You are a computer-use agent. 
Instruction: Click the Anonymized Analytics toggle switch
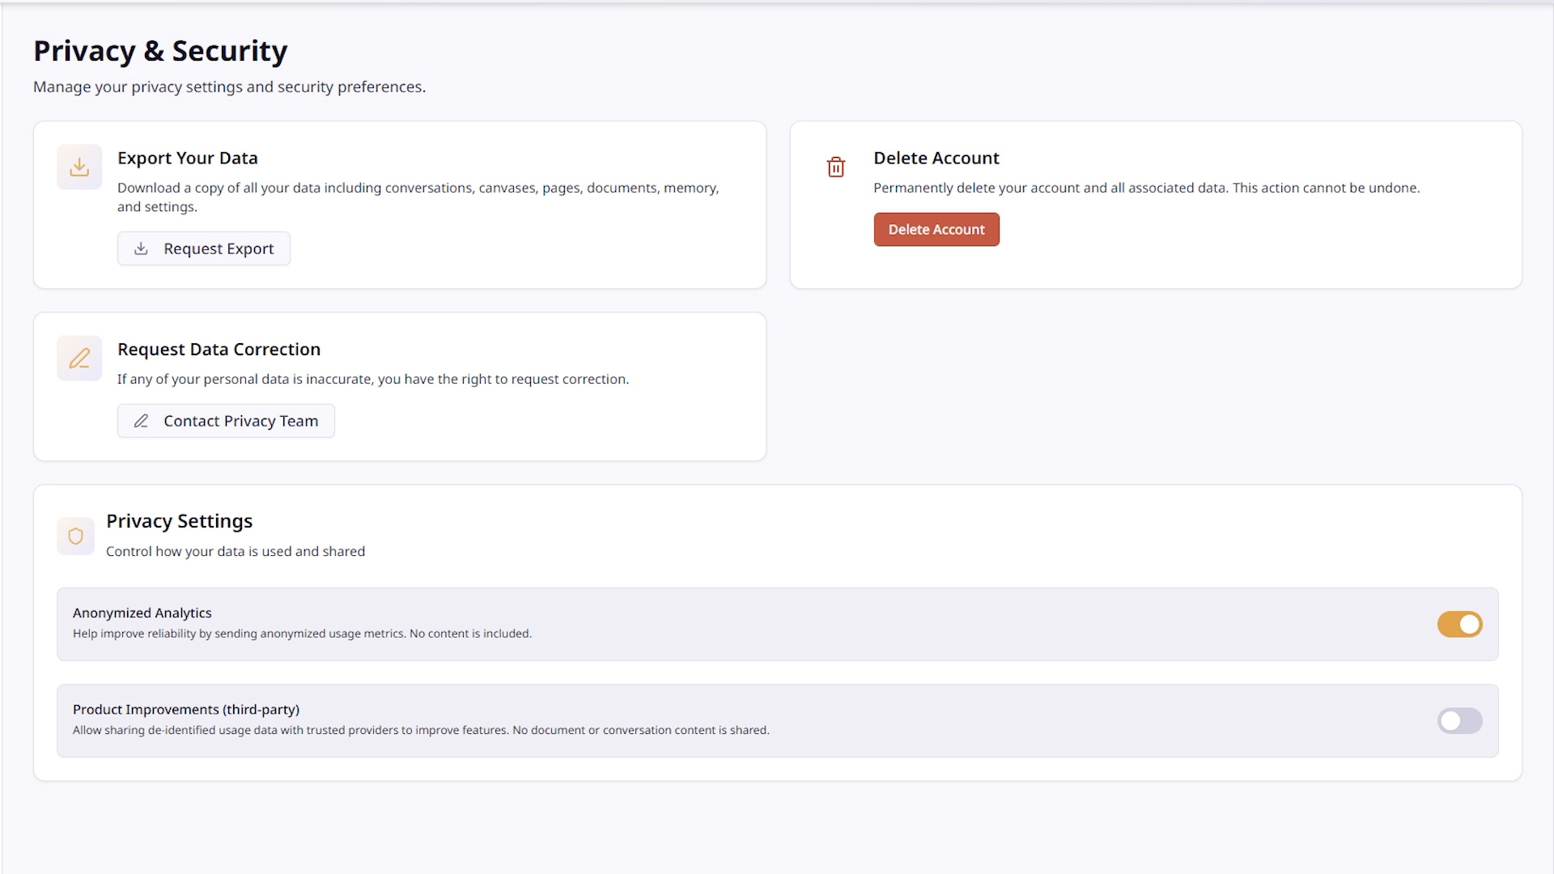1459,624
